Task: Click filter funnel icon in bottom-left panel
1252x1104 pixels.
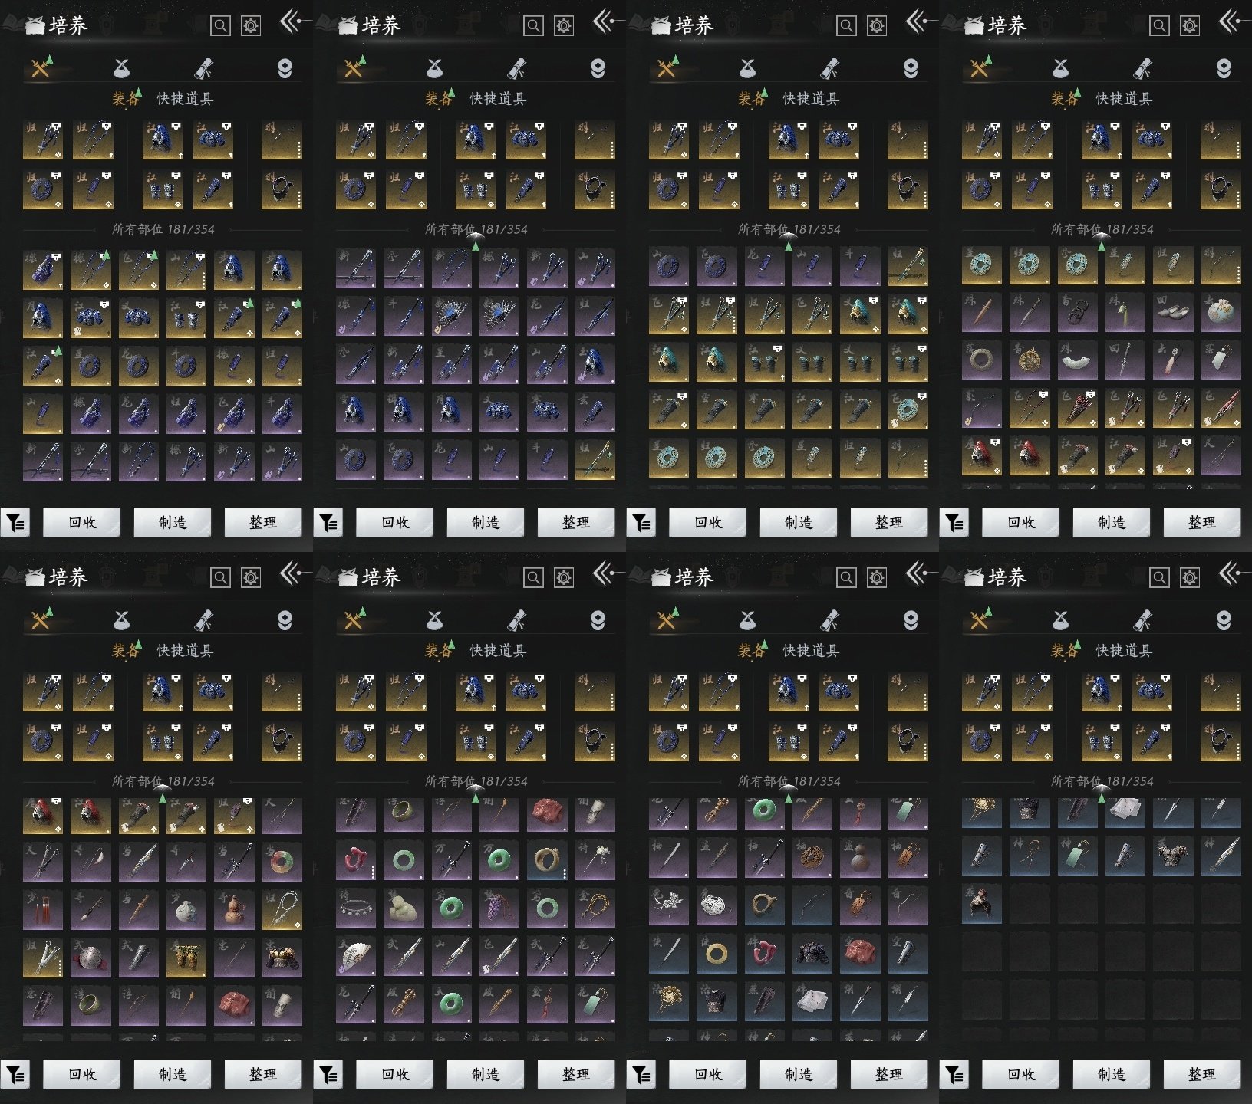Action: click(15, 1075)
